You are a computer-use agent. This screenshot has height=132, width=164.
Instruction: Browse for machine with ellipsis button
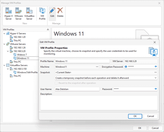pyautogui.click(x=97, y=67)
